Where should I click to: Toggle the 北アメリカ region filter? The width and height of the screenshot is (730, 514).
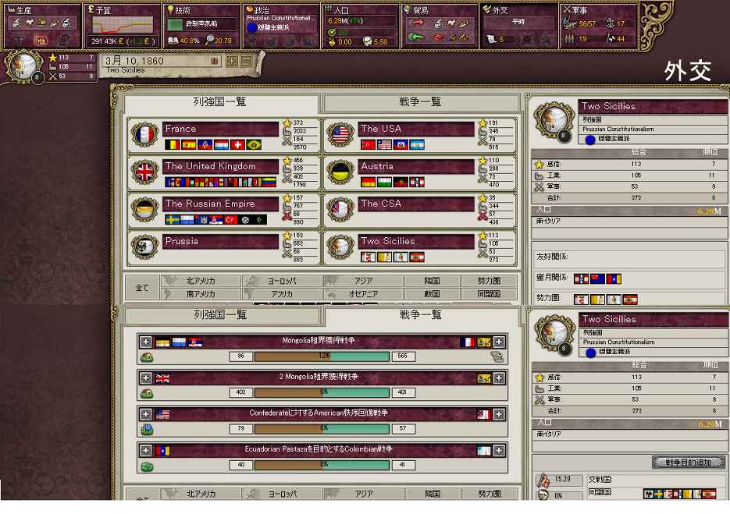201,281
